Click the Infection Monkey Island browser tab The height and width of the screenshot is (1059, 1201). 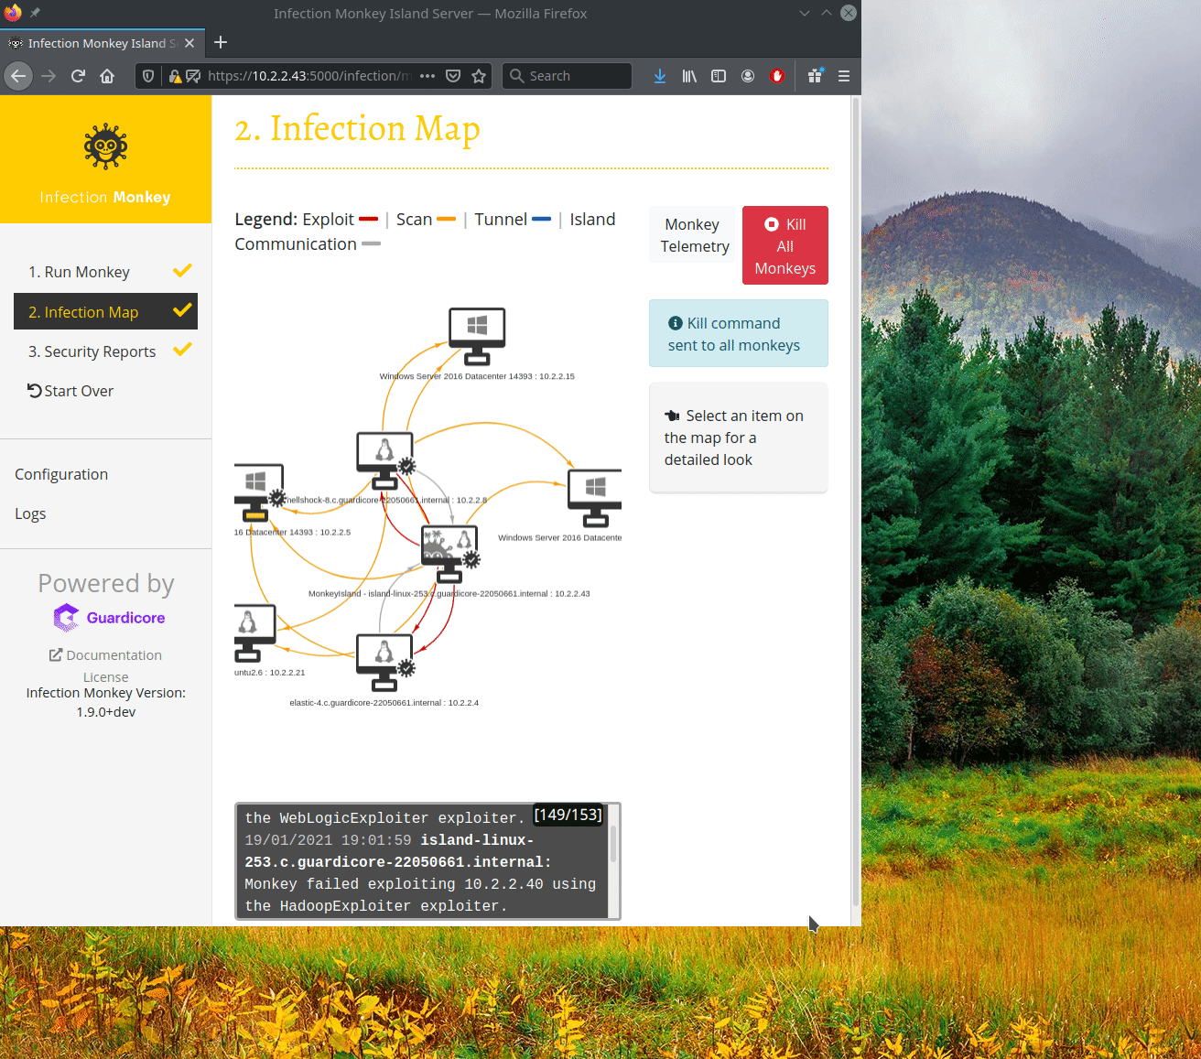click(101, 43)
